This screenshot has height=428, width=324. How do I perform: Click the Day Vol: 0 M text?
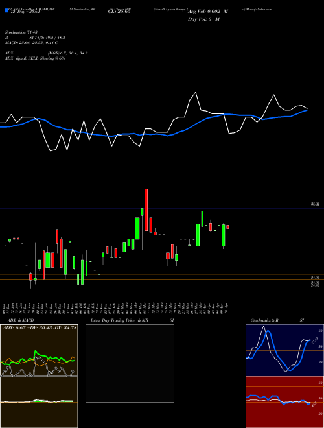(203, 19)
